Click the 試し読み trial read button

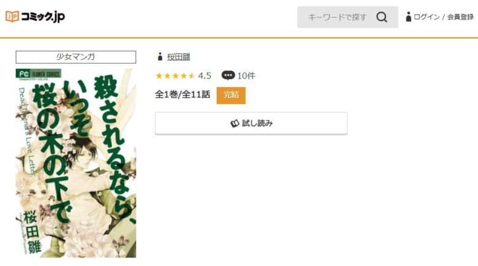coord(251,123)
